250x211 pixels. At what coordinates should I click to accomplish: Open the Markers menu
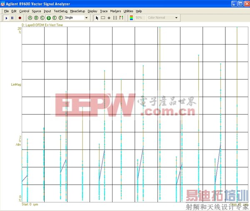(x=115, y=11)
